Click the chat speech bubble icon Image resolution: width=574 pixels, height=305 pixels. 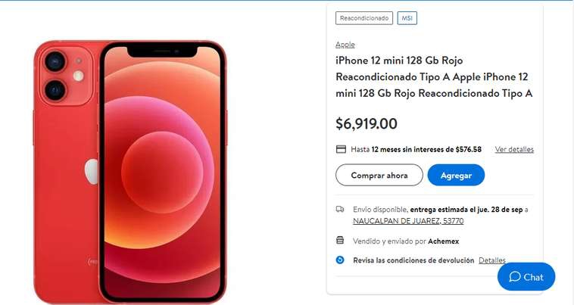pos(515,277)
